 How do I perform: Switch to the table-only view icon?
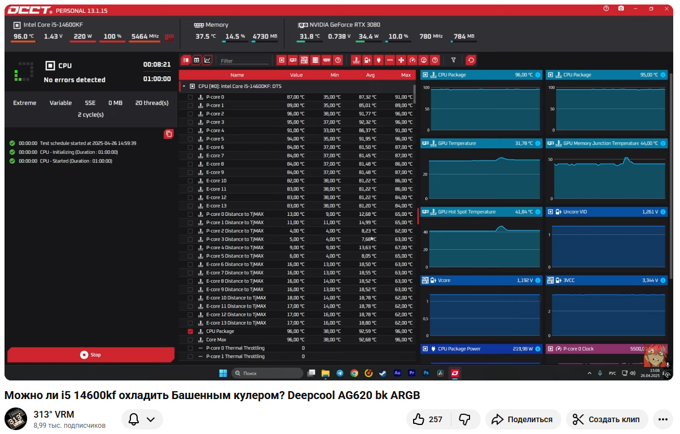click(196, 60)
